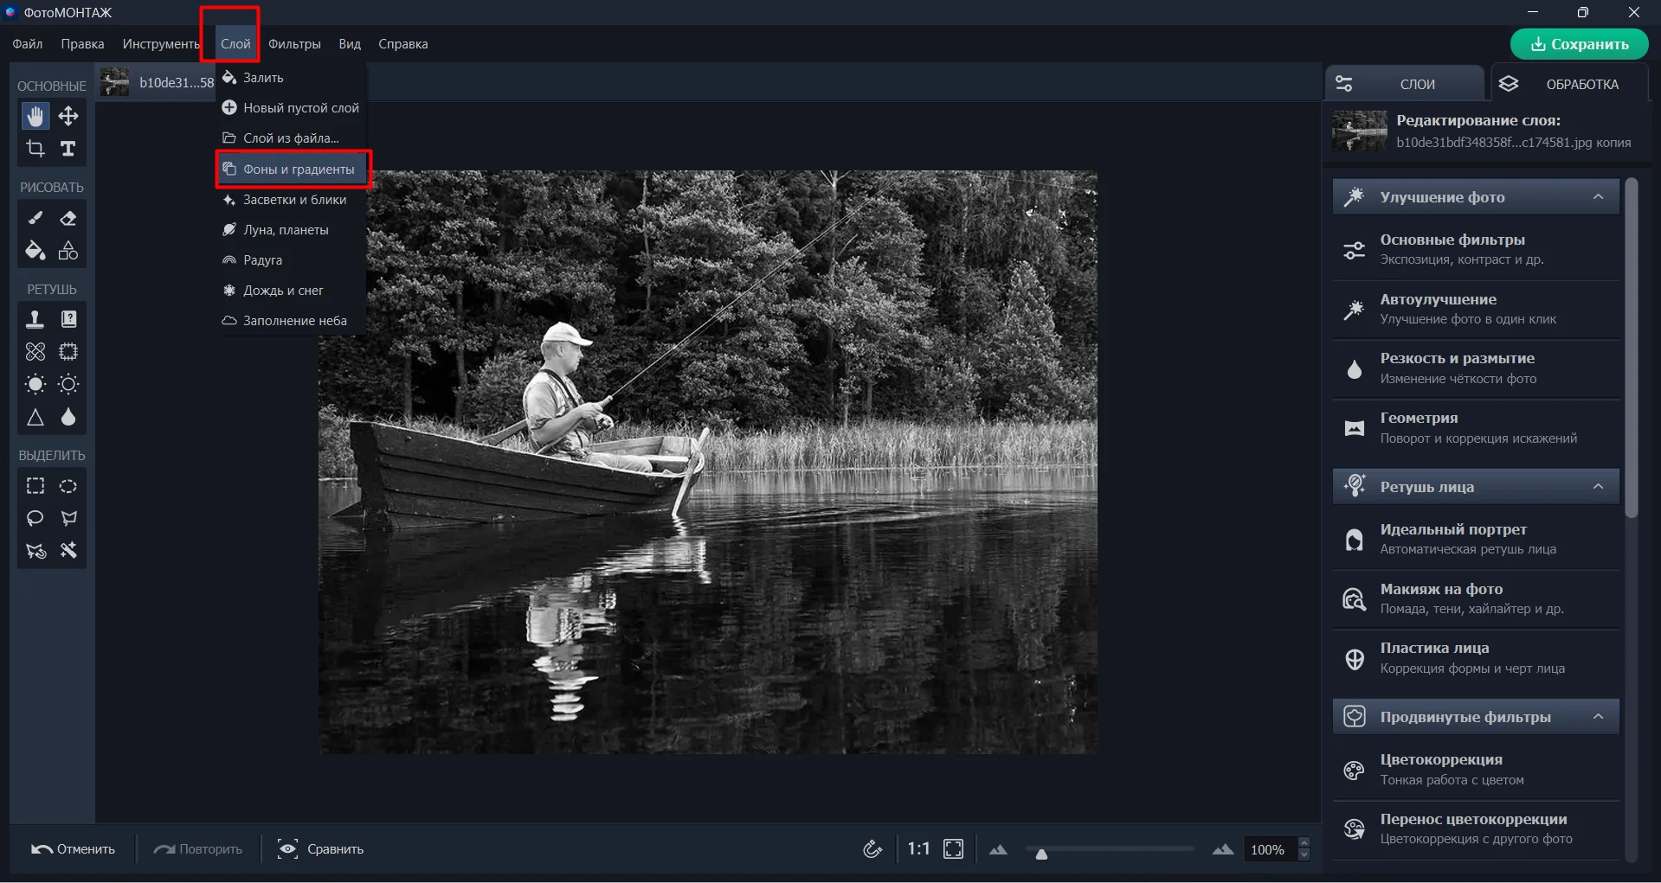Choose Засветки и блики menu entry

[x=291, y=200]
